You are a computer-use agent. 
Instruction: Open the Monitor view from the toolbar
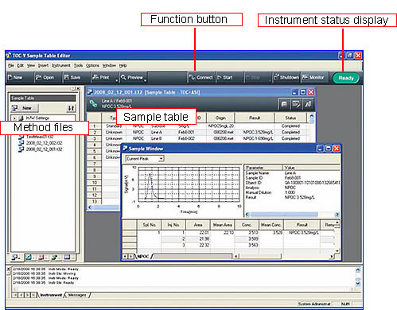313,77
